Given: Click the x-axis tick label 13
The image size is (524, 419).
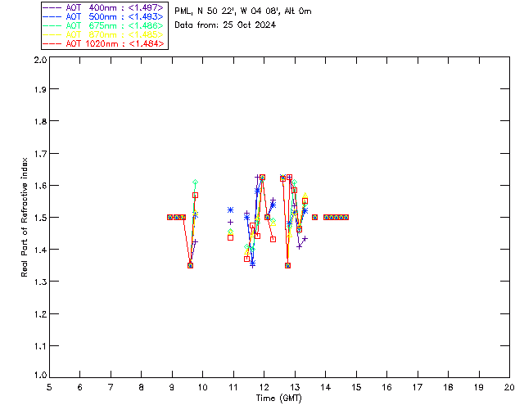Looking at the screenshot, I should 295,387.
